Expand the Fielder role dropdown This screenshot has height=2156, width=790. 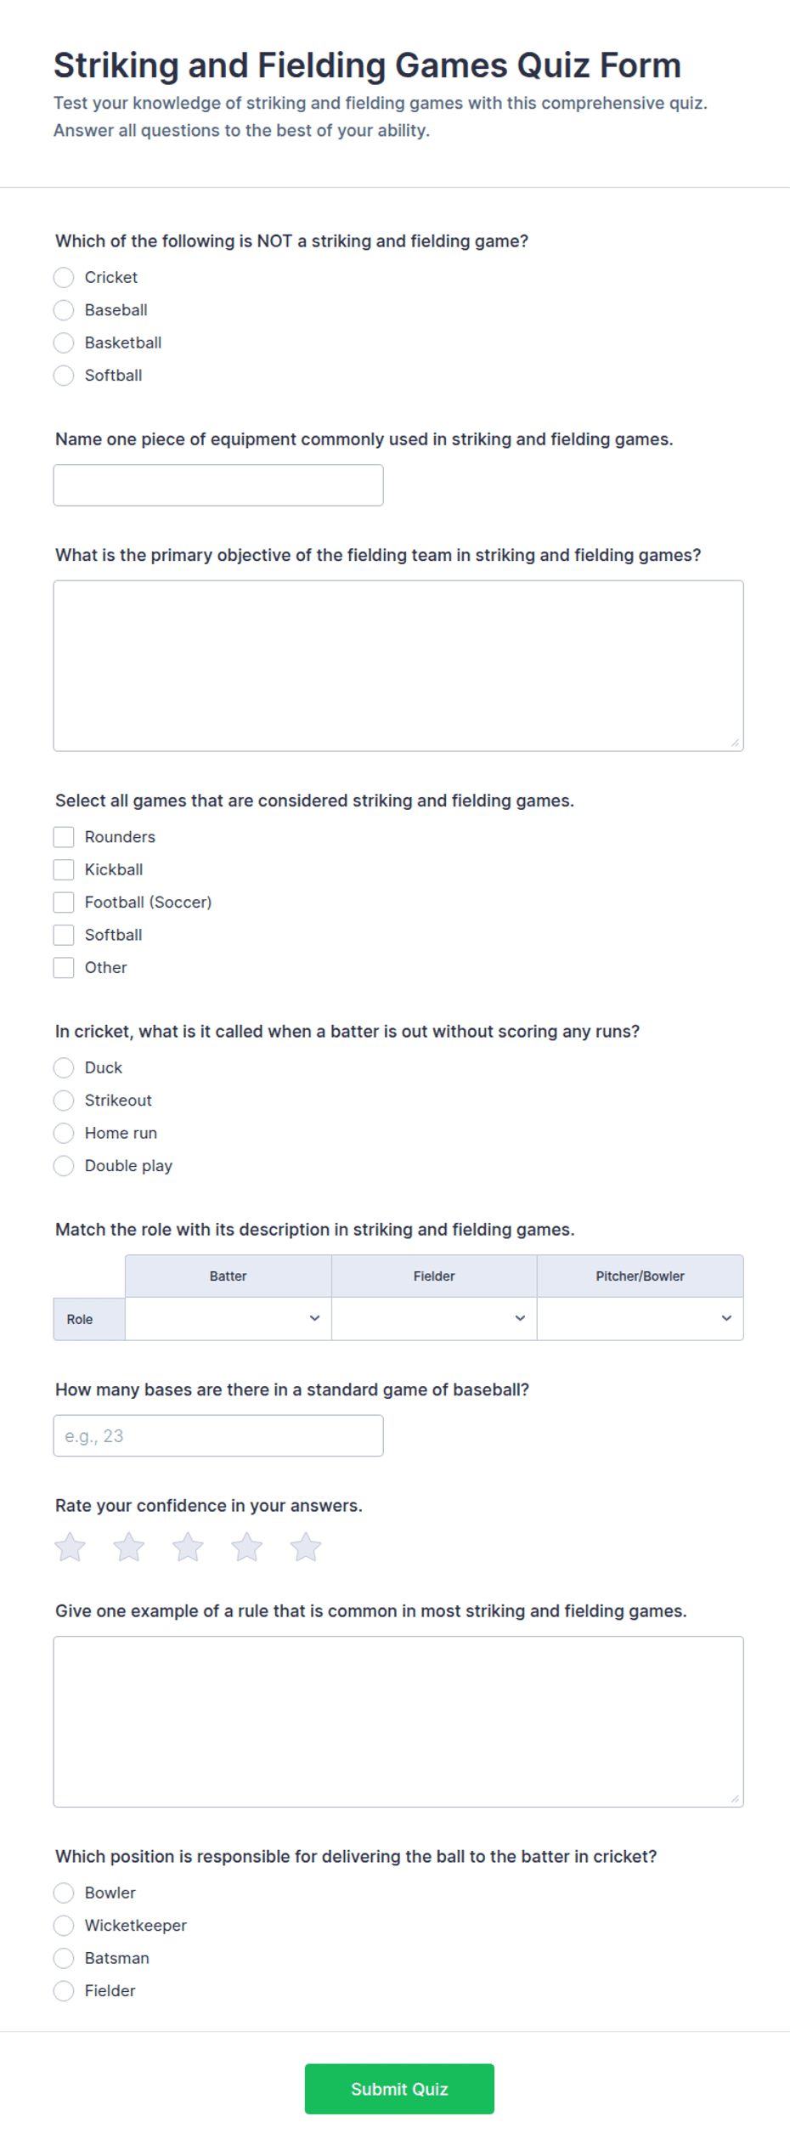(434, 1318)
